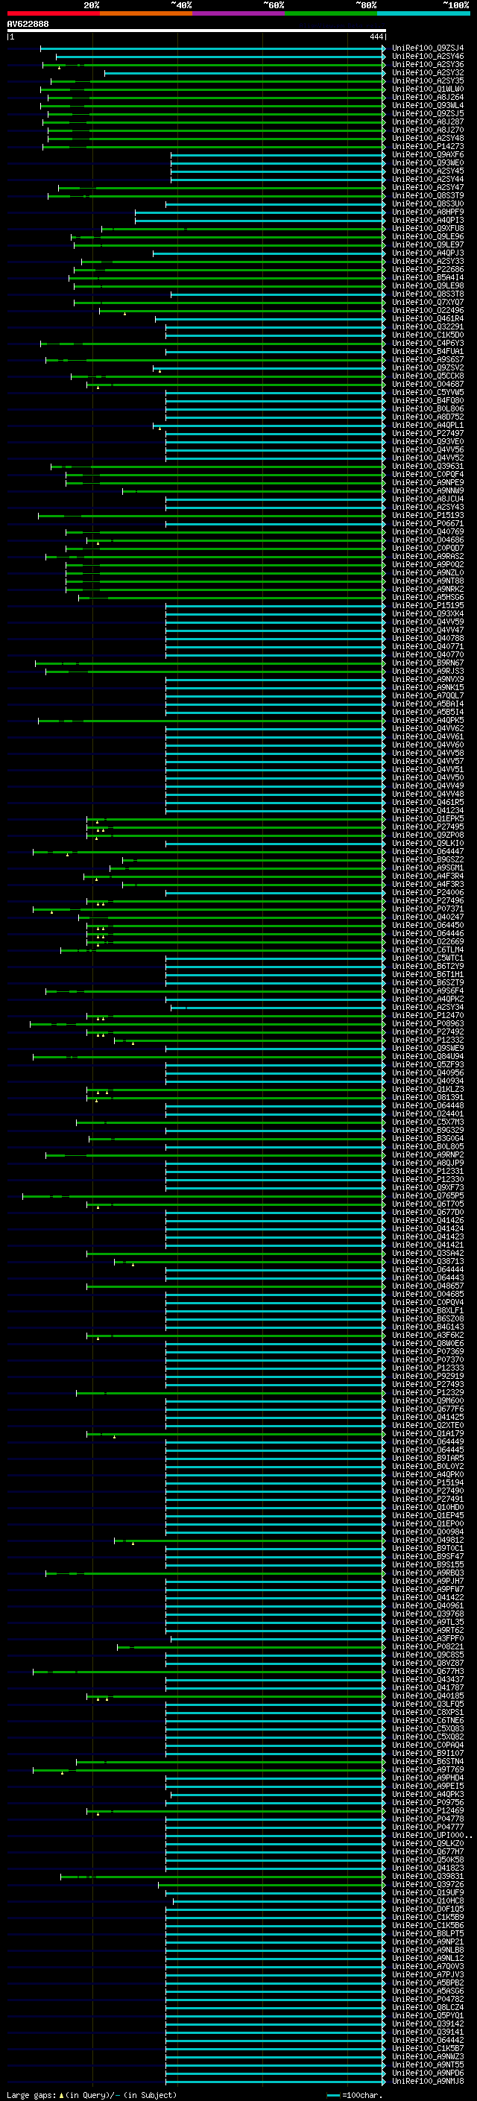Click the label UniRef100_A4F3R4
Screen dimensions: 477x2101
pos(427,876)
